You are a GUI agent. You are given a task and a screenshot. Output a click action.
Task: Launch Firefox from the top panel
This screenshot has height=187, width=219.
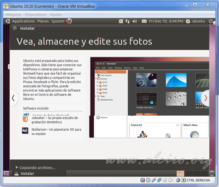pos(69,21)
